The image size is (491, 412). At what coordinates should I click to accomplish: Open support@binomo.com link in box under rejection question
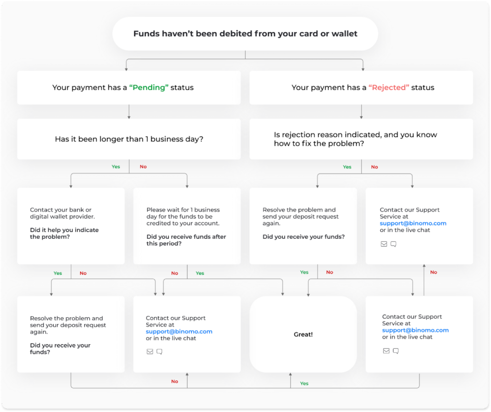tap(413, 223)
